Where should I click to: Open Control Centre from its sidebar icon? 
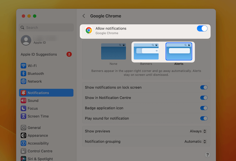tap(23, 151)
